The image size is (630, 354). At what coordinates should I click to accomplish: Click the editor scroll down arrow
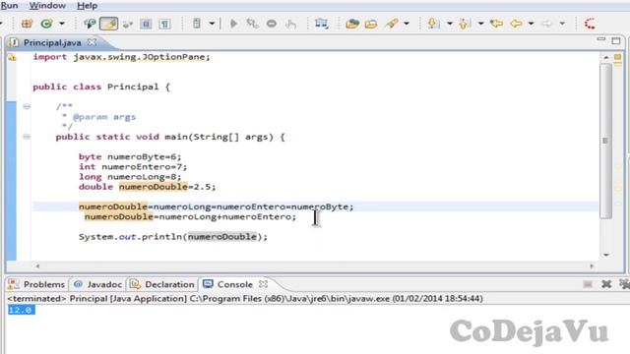click(x=606, y=255)
